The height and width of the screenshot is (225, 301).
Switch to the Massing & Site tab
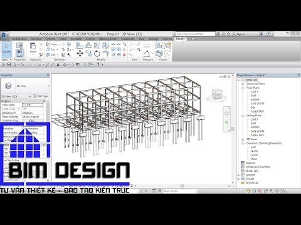coord(108,39)
